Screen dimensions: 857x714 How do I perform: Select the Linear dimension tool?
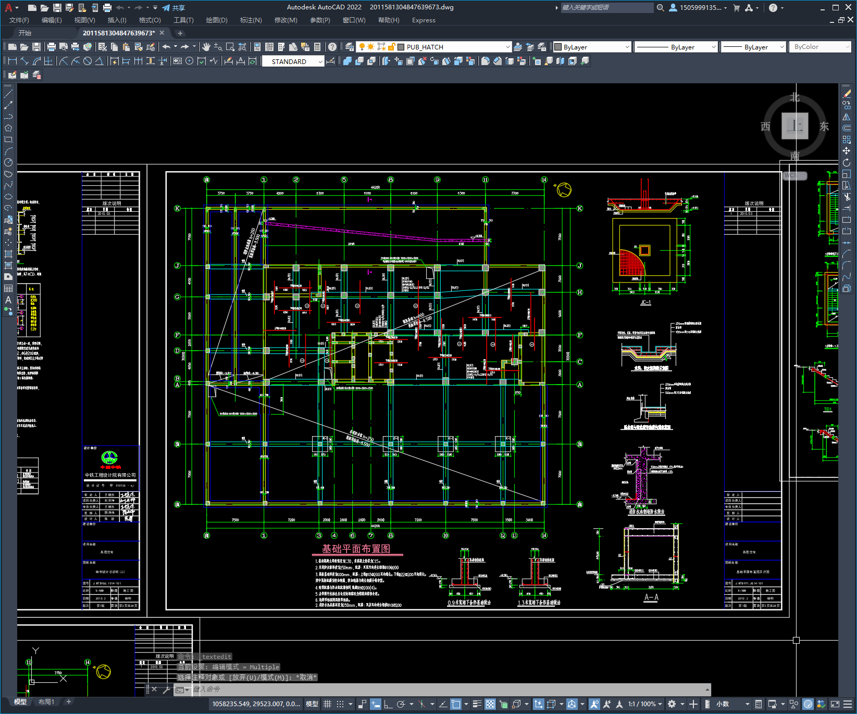click(12, 61)
